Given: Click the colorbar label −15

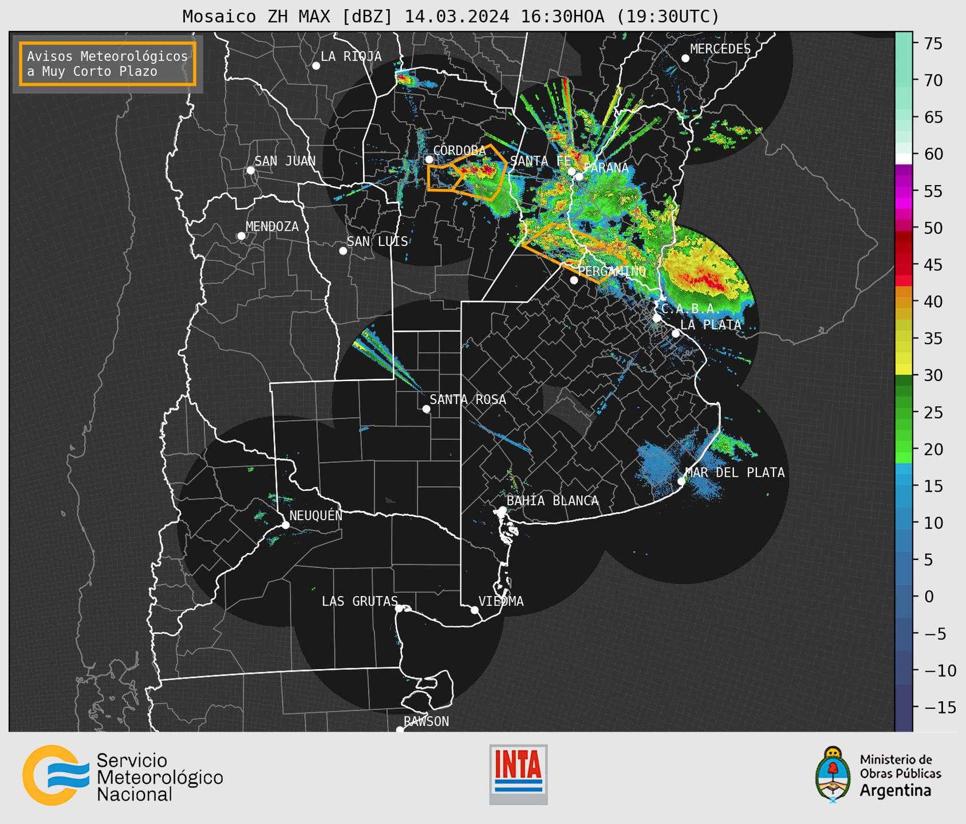Looking at the screenshot, I should point(940,708).
